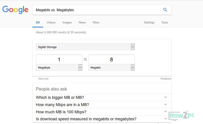Open the More search menu
Screen dimensions: 203x124
click(96, 22)
